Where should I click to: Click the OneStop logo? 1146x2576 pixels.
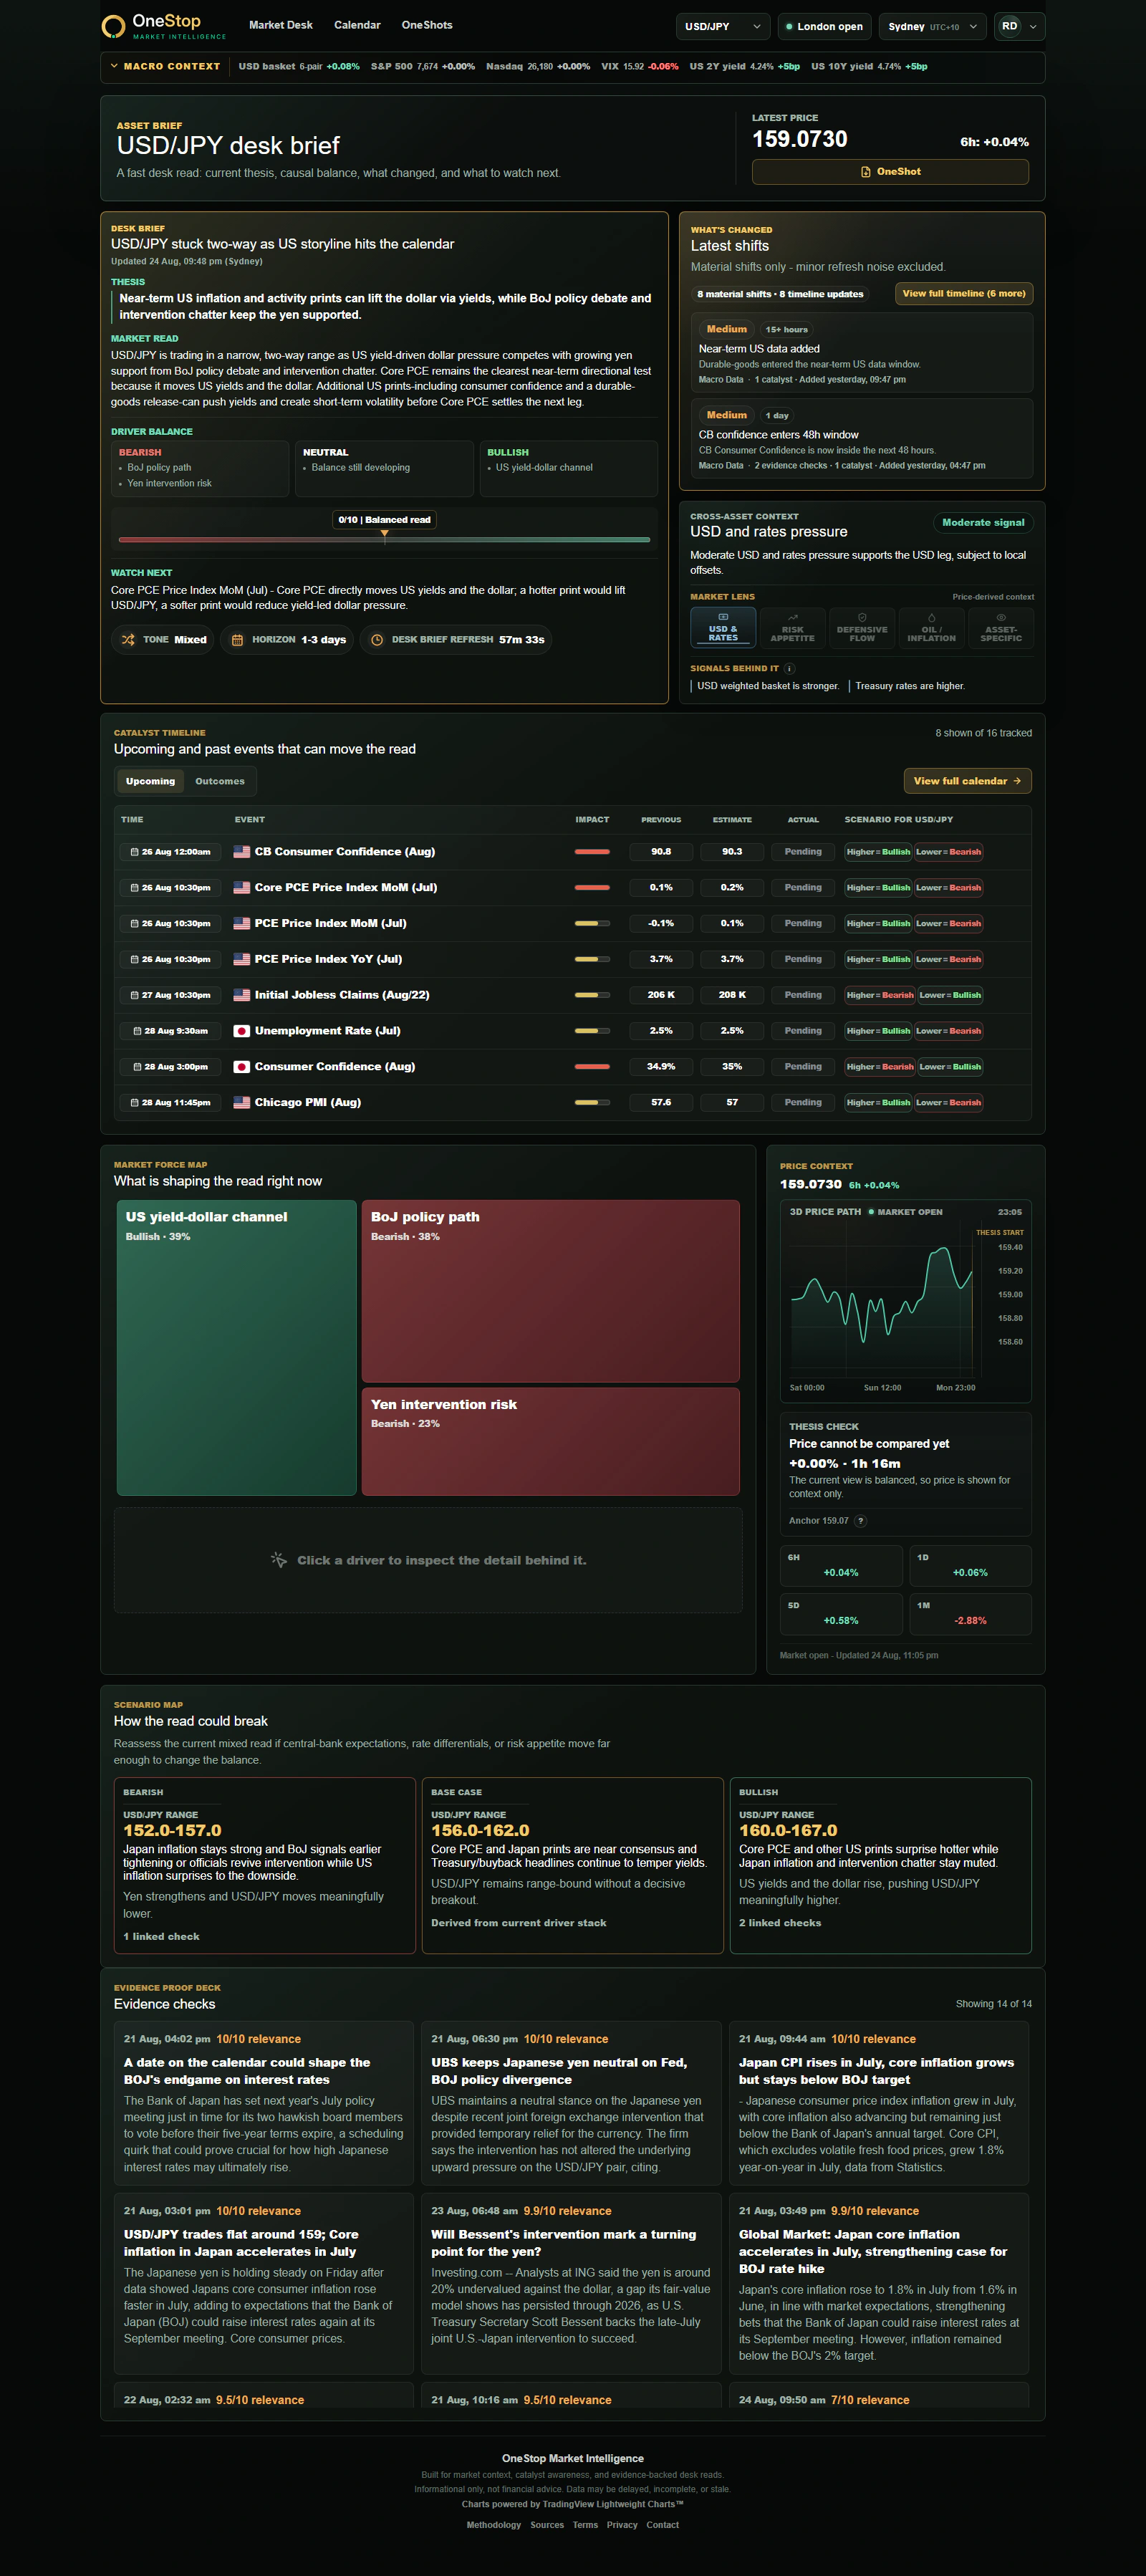coord(164,26)
